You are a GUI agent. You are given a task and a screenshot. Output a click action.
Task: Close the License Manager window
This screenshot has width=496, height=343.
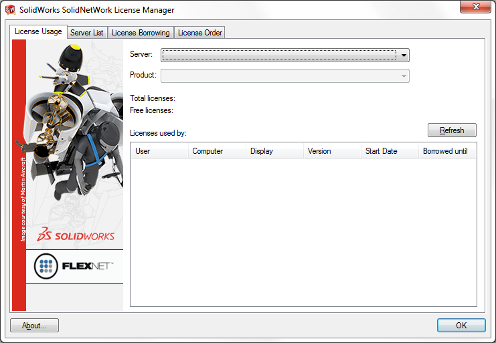click(475, 7)
